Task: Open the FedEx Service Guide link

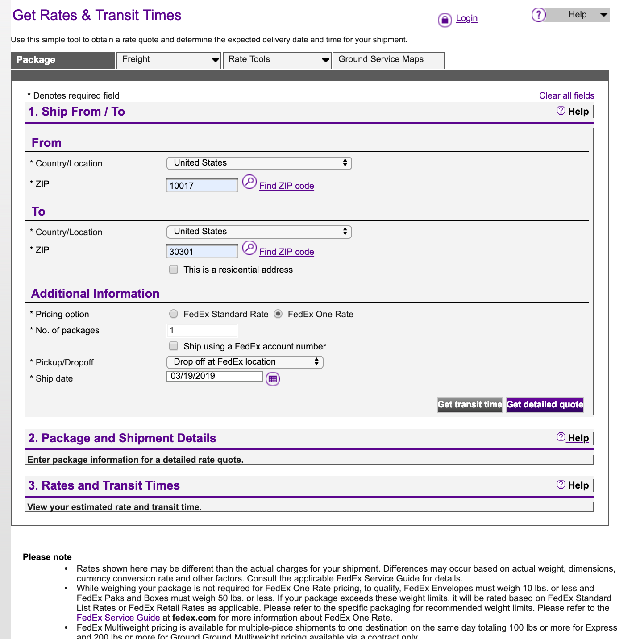Action: 118,618
